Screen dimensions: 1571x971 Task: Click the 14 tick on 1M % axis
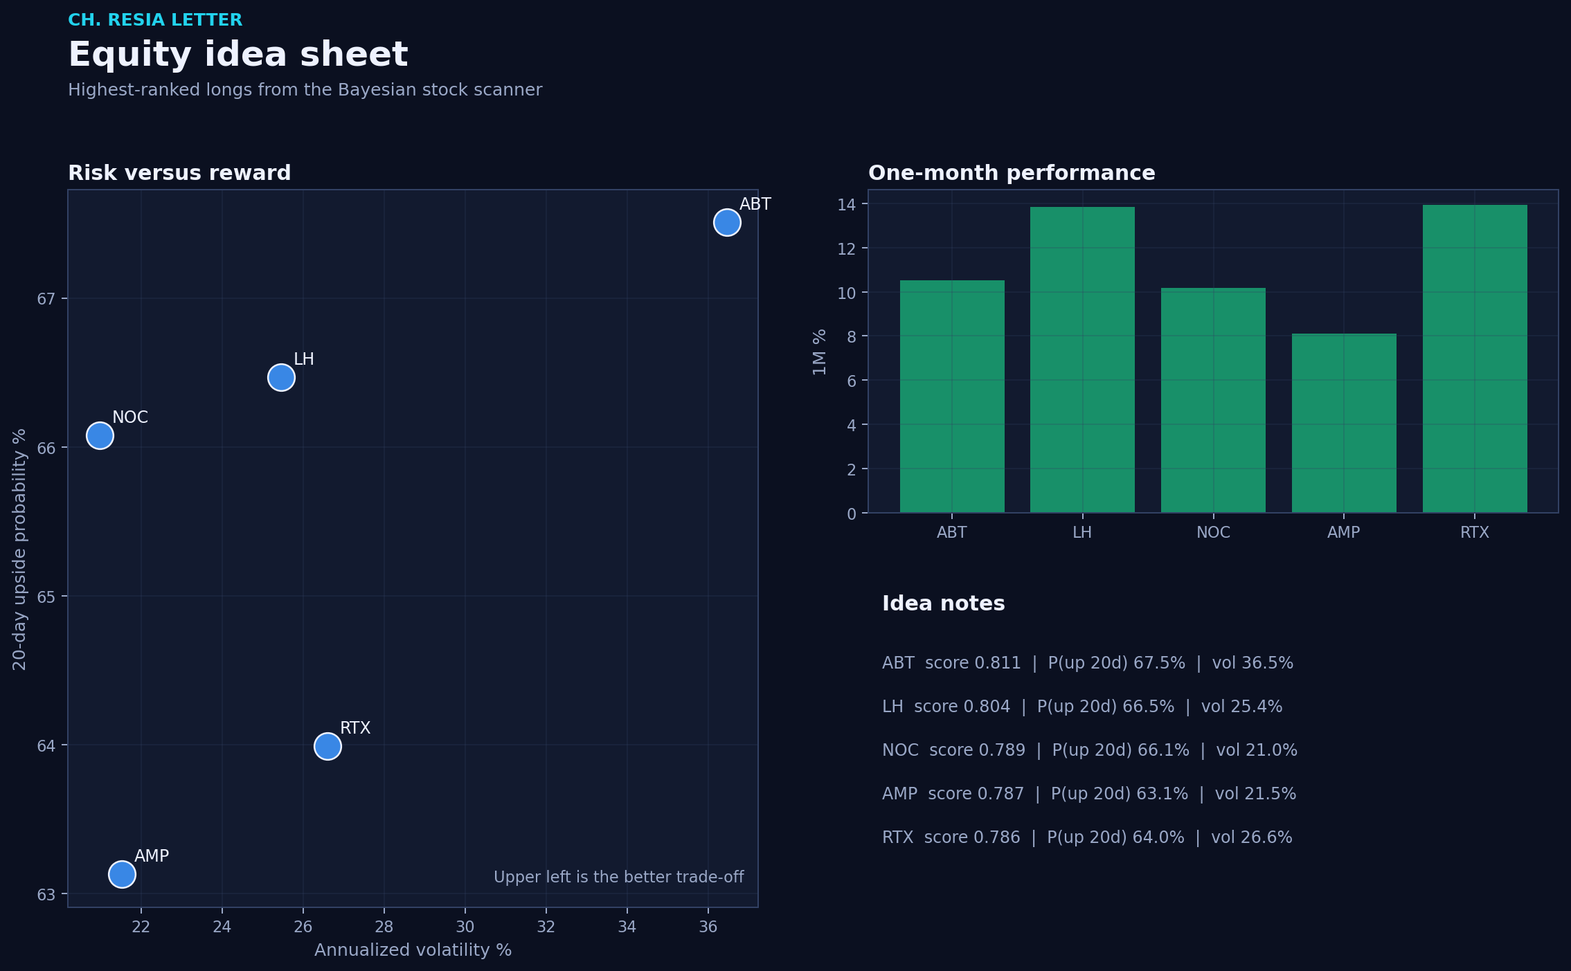(x=847, y=204)
